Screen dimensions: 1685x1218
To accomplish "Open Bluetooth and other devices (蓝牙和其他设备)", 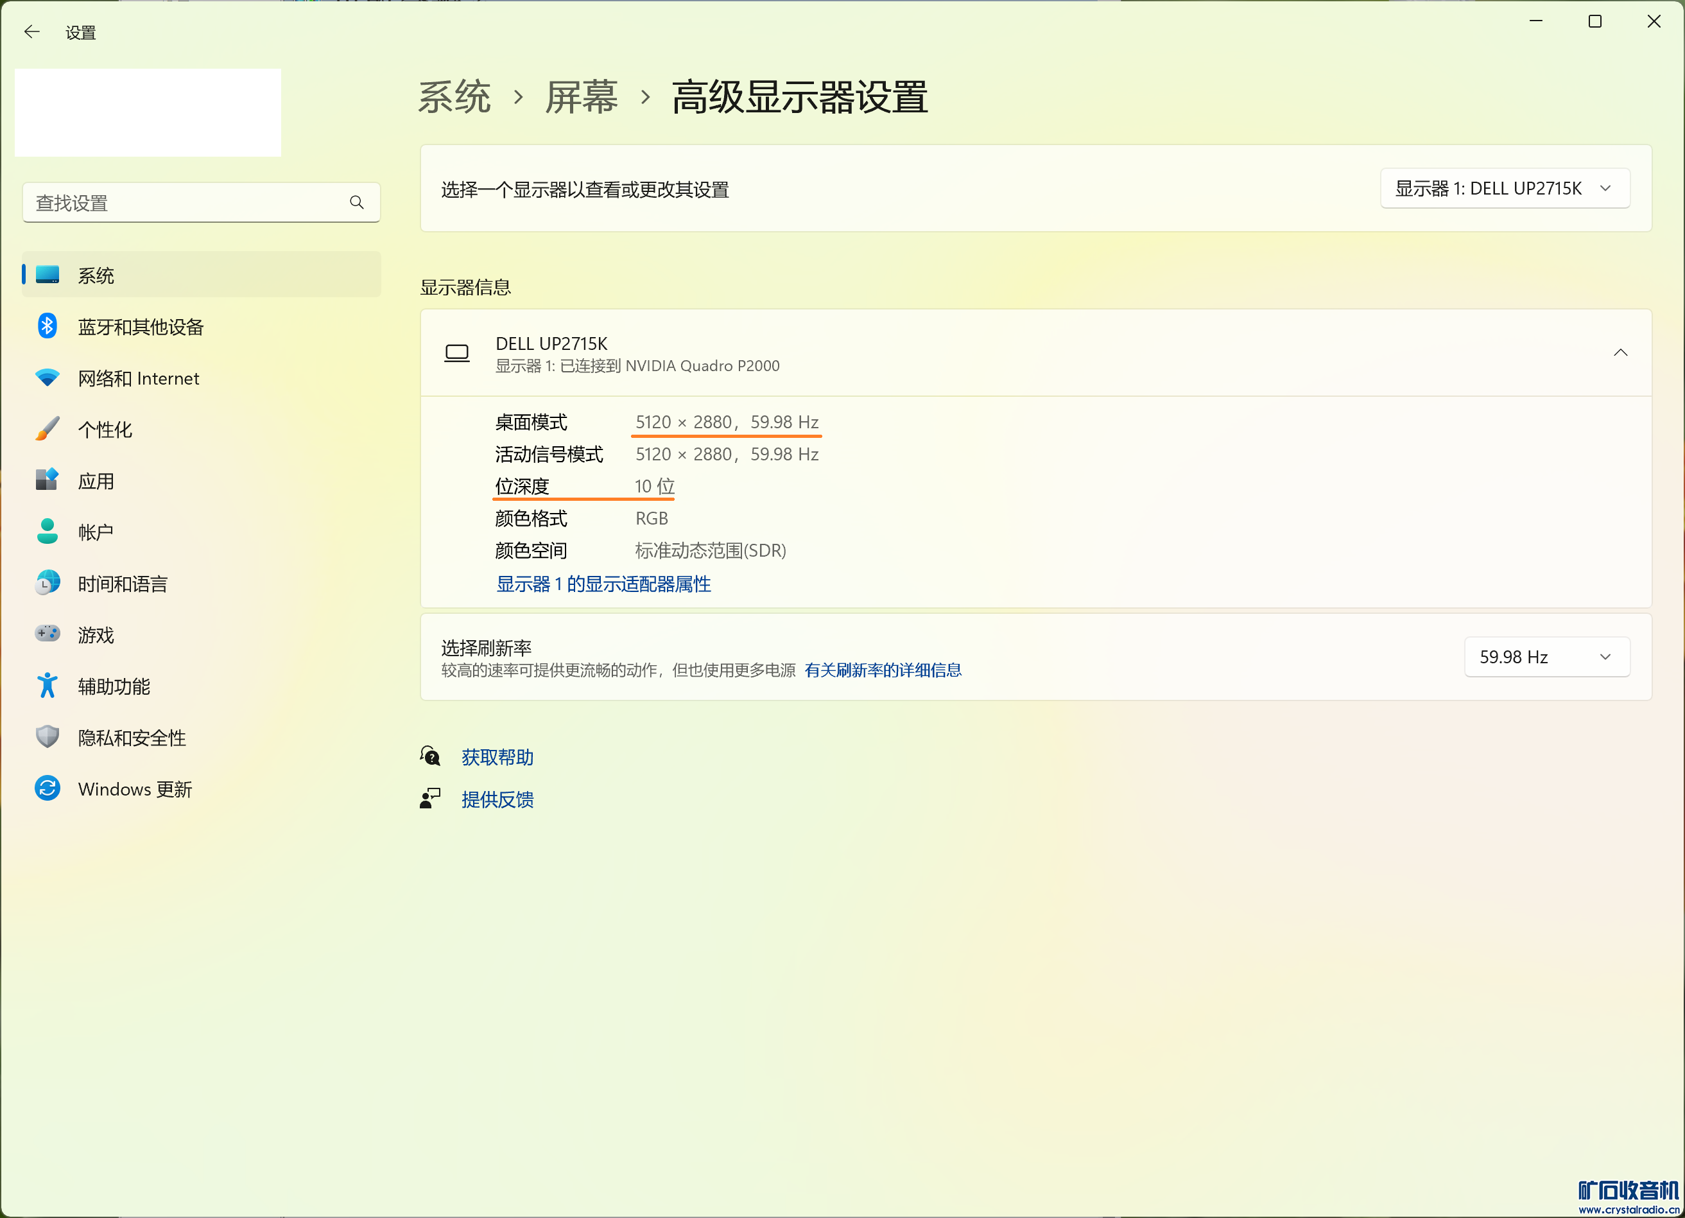I will (141, 327).
